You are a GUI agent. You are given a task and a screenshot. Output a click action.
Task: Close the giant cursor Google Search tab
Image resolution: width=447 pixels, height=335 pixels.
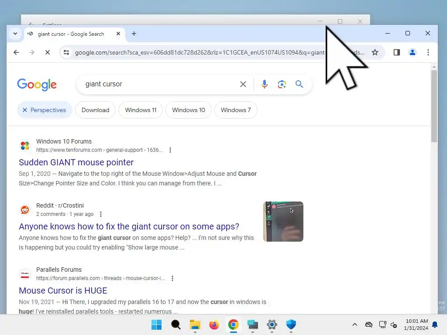[118, 34]
